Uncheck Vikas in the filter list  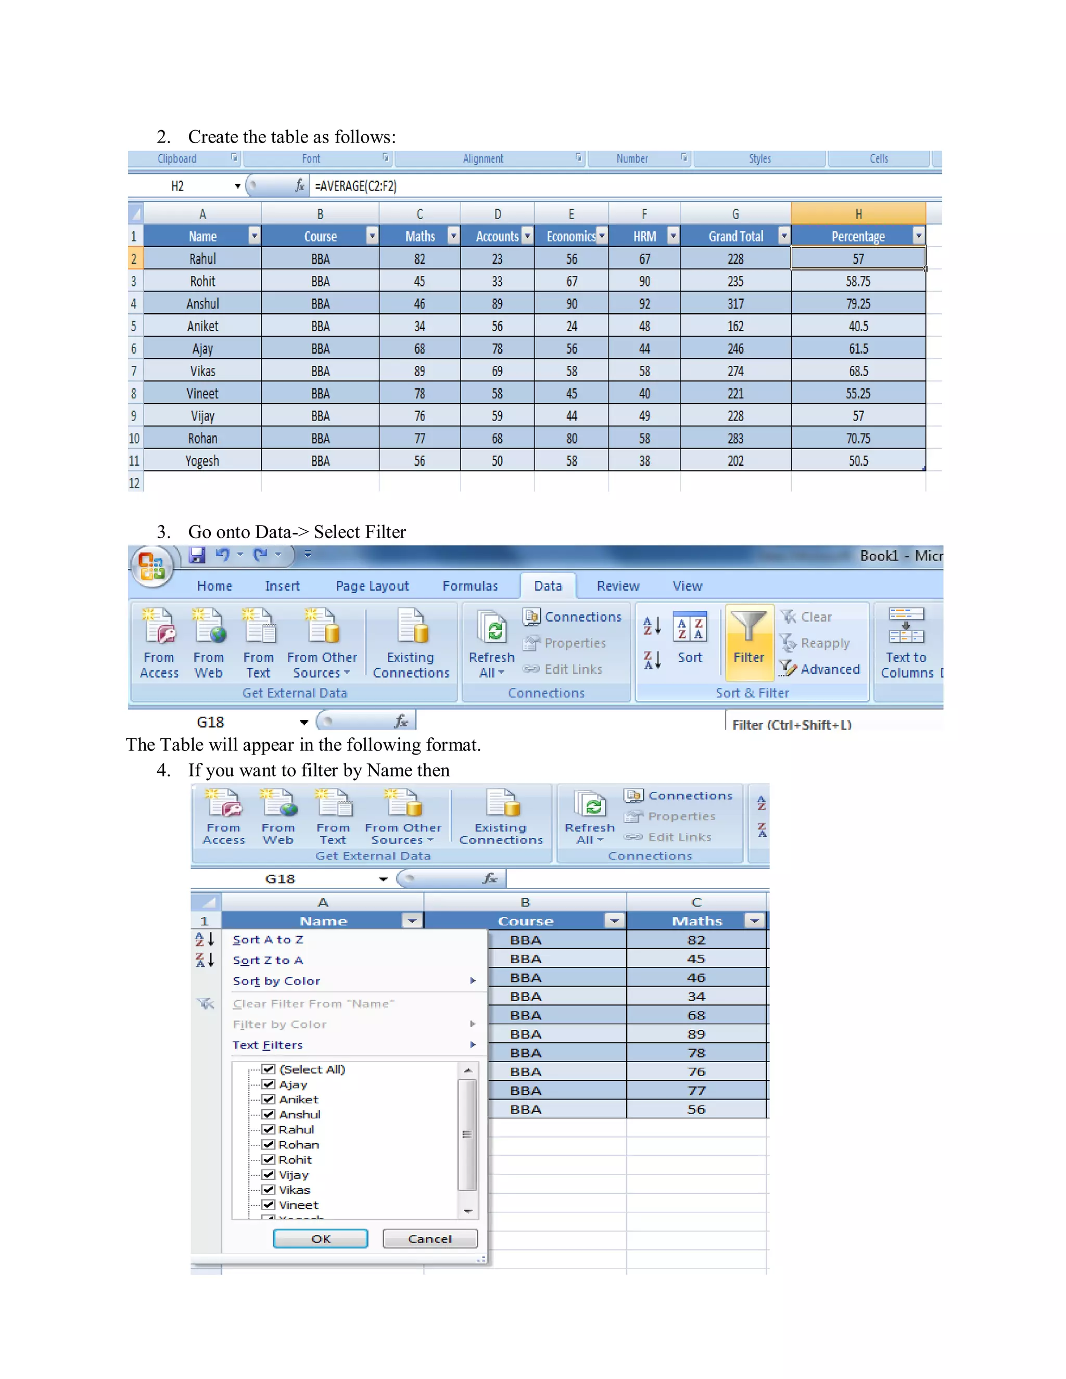coord(269,1190)
